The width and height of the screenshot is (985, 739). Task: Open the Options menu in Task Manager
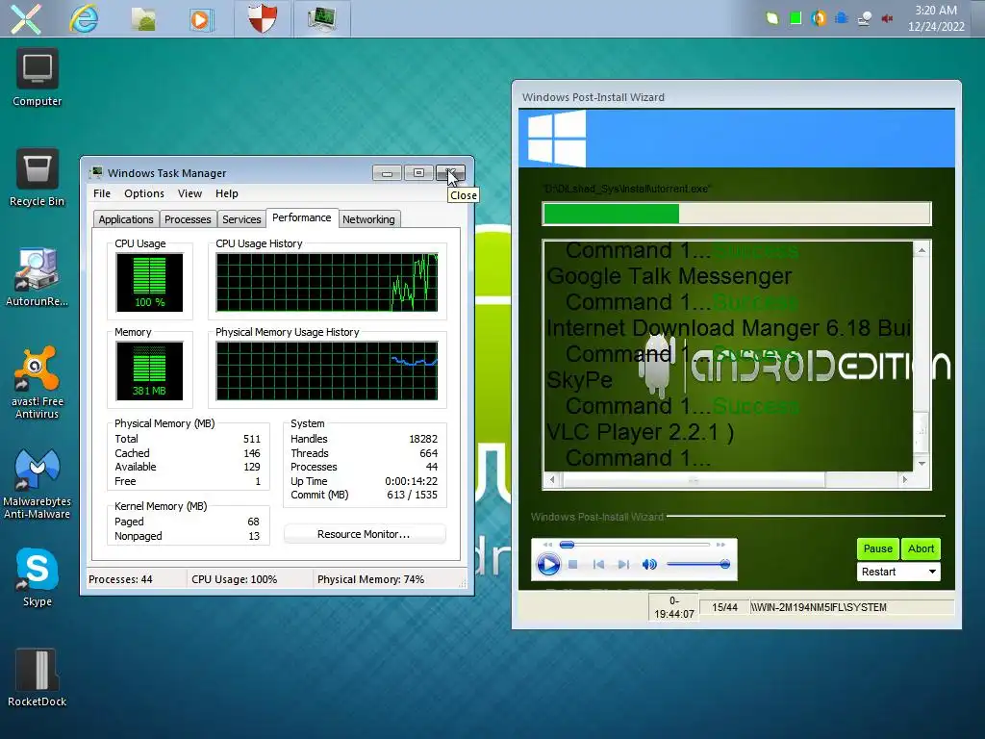144,193
